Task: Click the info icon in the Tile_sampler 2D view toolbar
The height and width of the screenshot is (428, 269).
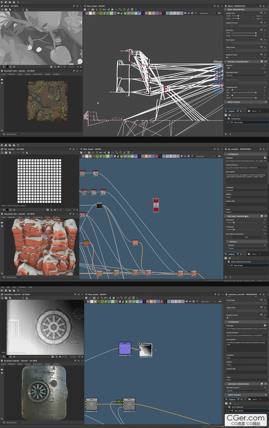Action: (x=23, y=153)
